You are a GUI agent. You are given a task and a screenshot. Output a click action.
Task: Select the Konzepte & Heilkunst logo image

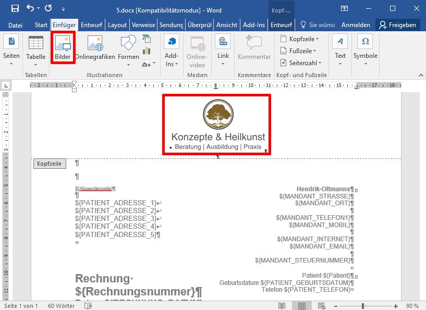pos(217,125)
